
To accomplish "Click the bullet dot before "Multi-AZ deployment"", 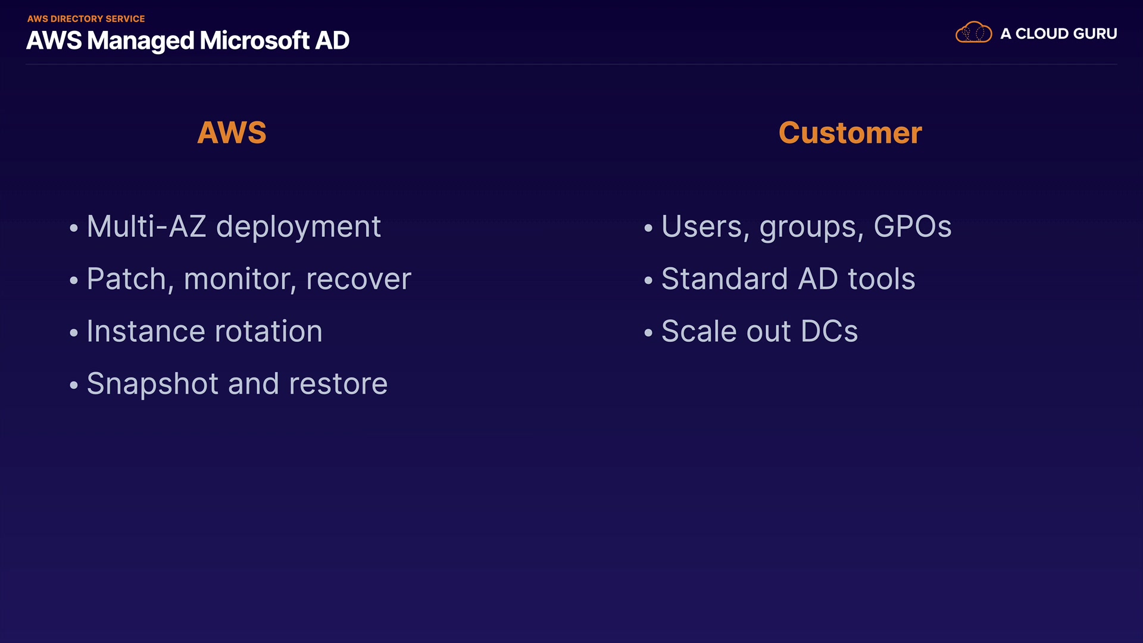I will pyautogui.click(x=74, y=228).
